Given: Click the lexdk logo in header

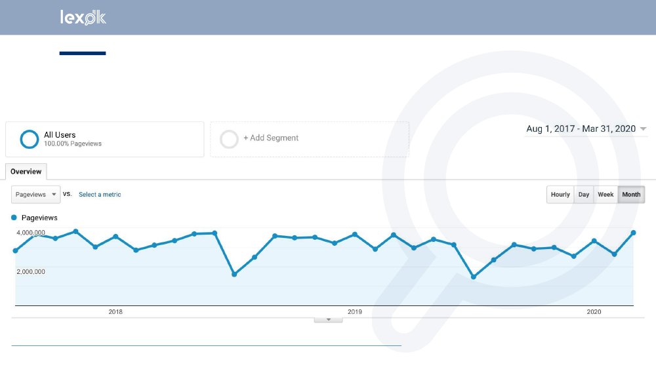Looking at the screenshot, I should pyautogui.click(x=83, y=18).
